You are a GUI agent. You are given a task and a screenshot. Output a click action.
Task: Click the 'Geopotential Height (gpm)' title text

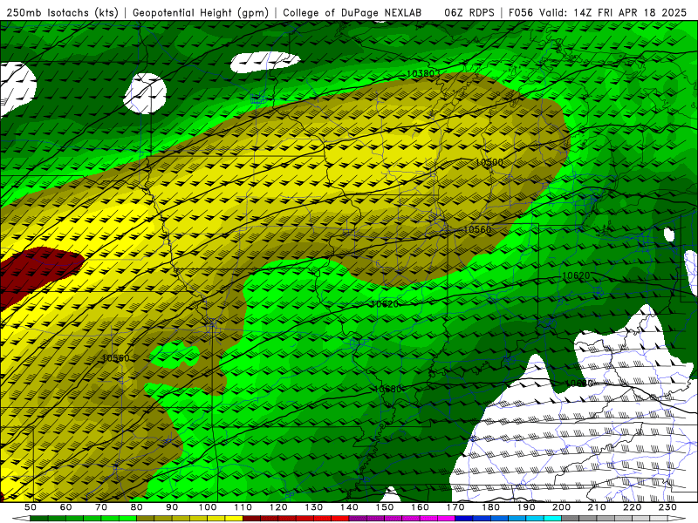coord(201,13)
